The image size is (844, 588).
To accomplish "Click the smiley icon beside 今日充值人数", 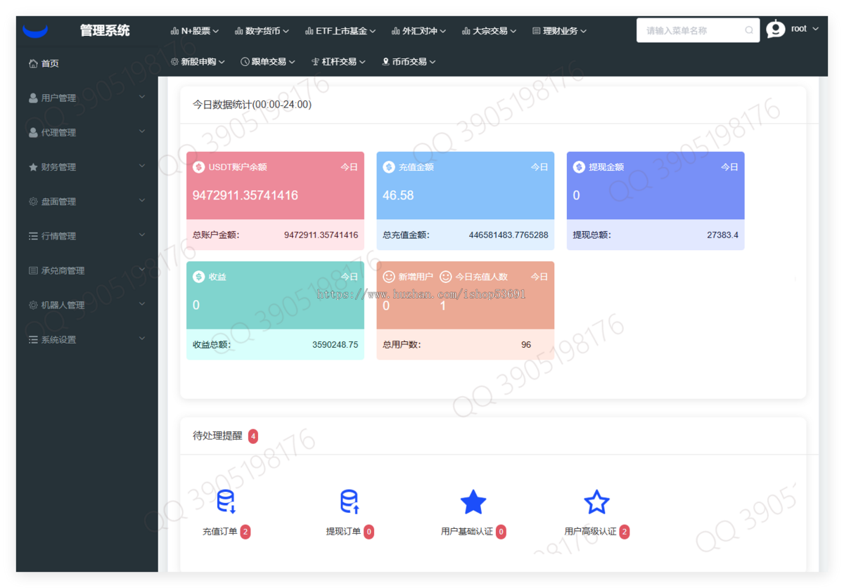I will coord(445,277).
